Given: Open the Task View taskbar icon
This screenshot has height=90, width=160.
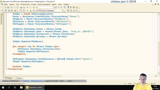Looking at the screenshot, I should tap(15, 87).
